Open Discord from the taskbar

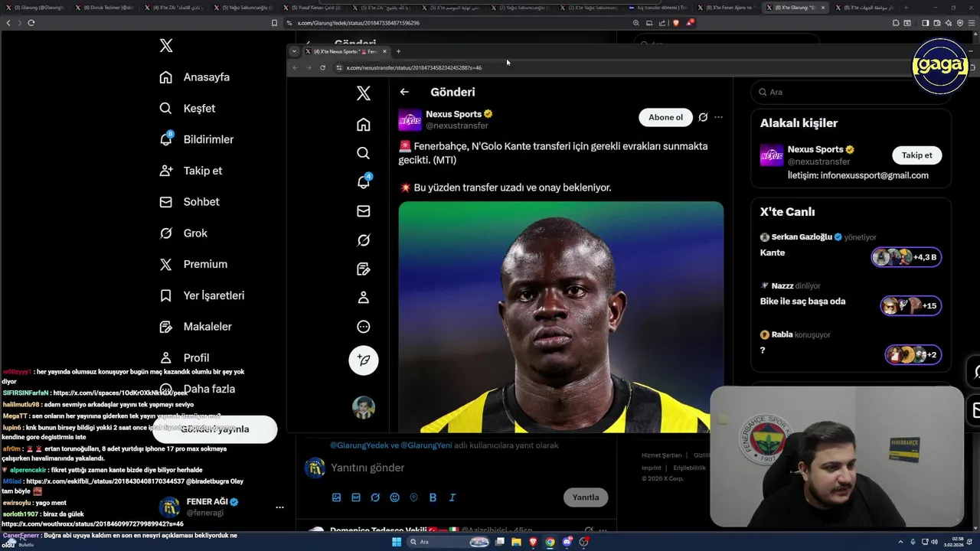(x=567, y=542)
